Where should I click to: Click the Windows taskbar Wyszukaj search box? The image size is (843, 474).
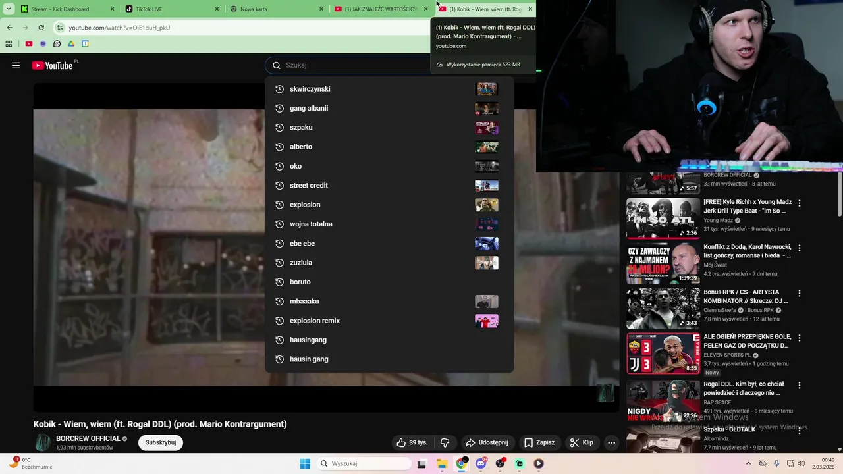(364, 463)
